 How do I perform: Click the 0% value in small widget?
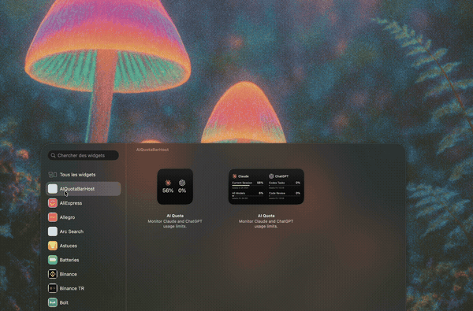point(182,191)
